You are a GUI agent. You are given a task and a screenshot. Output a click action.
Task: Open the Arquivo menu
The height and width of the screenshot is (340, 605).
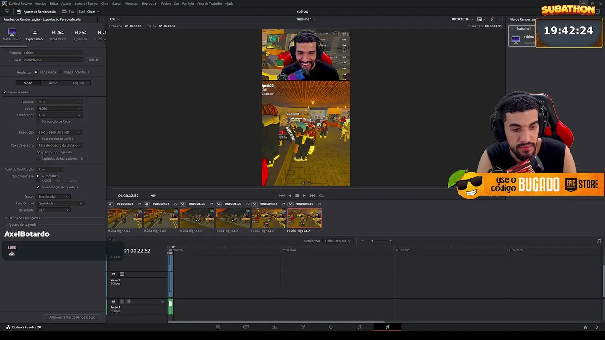41,3
